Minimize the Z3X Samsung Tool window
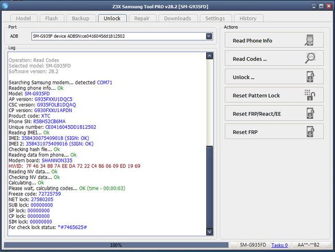The image size is (335, 252). (x=314, y=6)
